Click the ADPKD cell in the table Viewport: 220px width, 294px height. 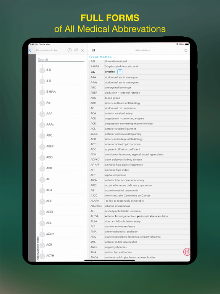click(97, 160)
